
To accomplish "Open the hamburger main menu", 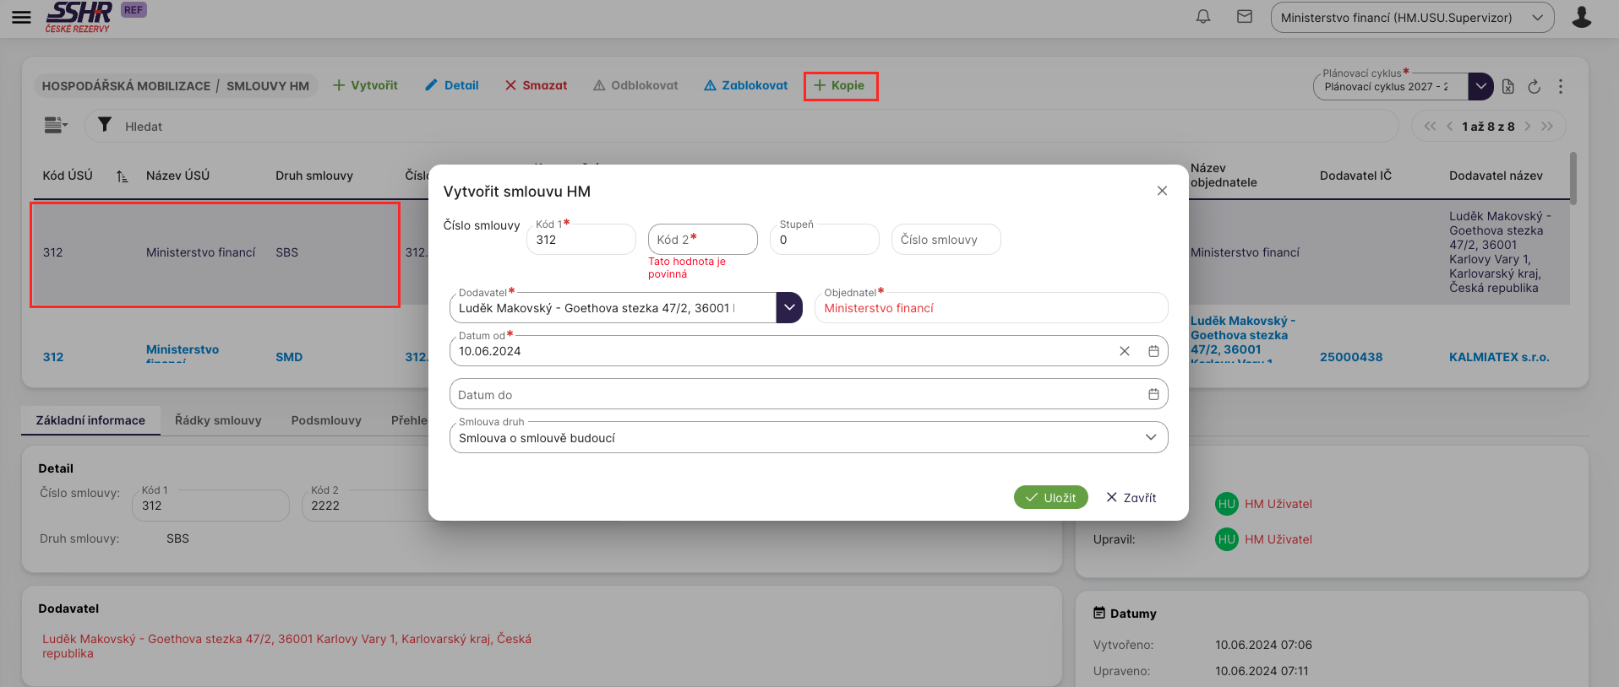I will click(x=21, y=17).
